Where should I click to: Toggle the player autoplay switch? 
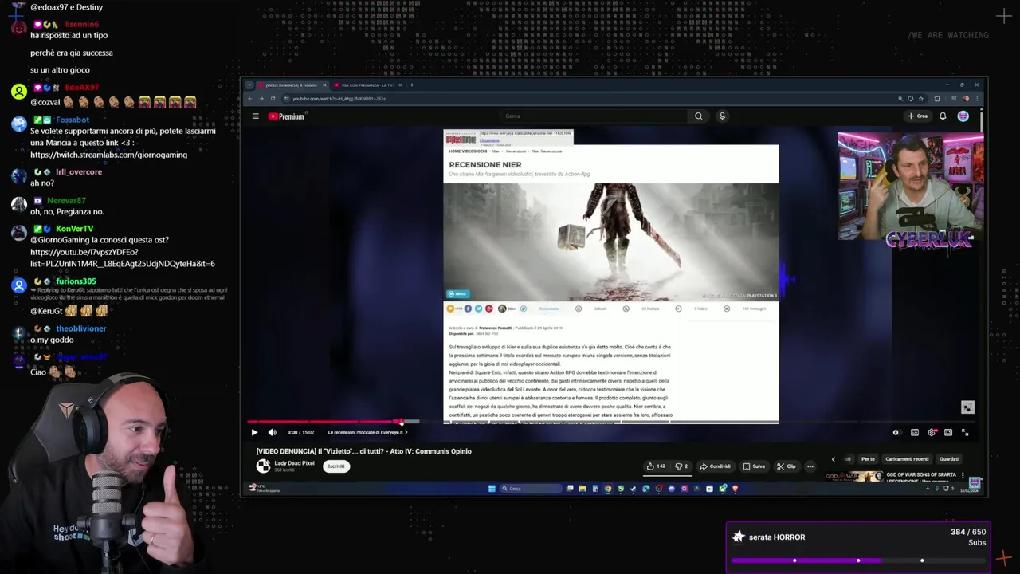[x=896, y=432]
